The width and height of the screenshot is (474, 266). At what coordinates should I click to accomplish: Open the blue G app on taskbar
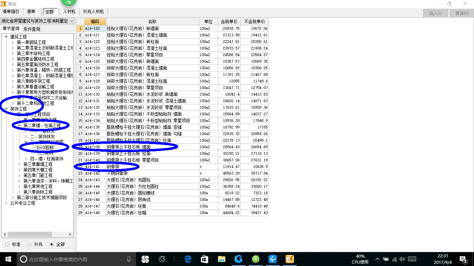[238, 259]
